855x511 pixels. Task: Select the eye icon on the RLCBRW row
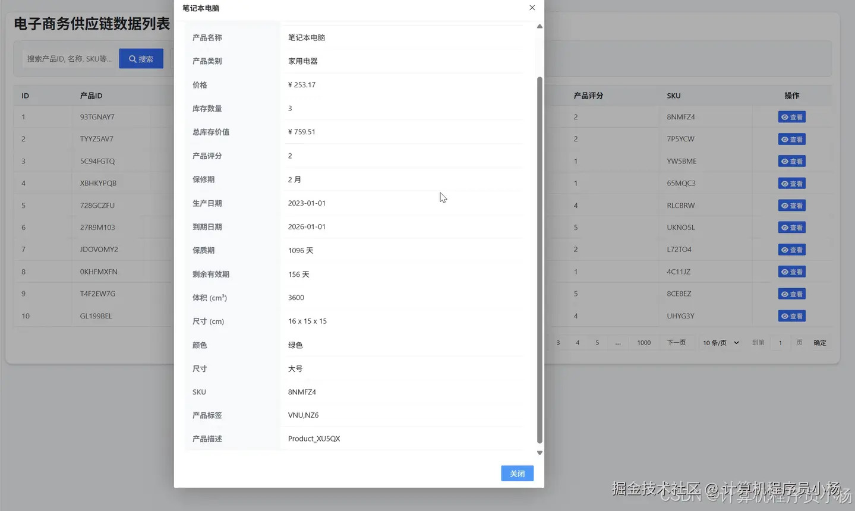pos(786,205)
